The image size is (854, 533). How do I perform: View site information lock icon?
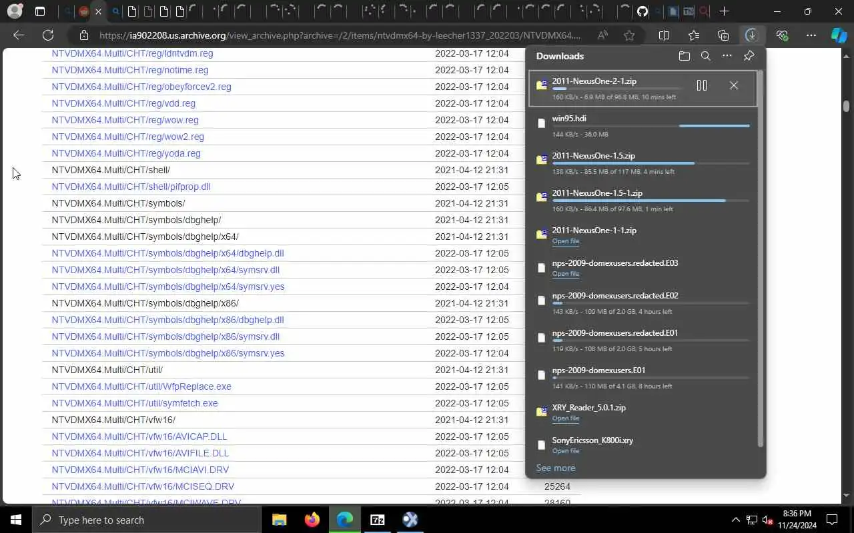click(83, 35)
